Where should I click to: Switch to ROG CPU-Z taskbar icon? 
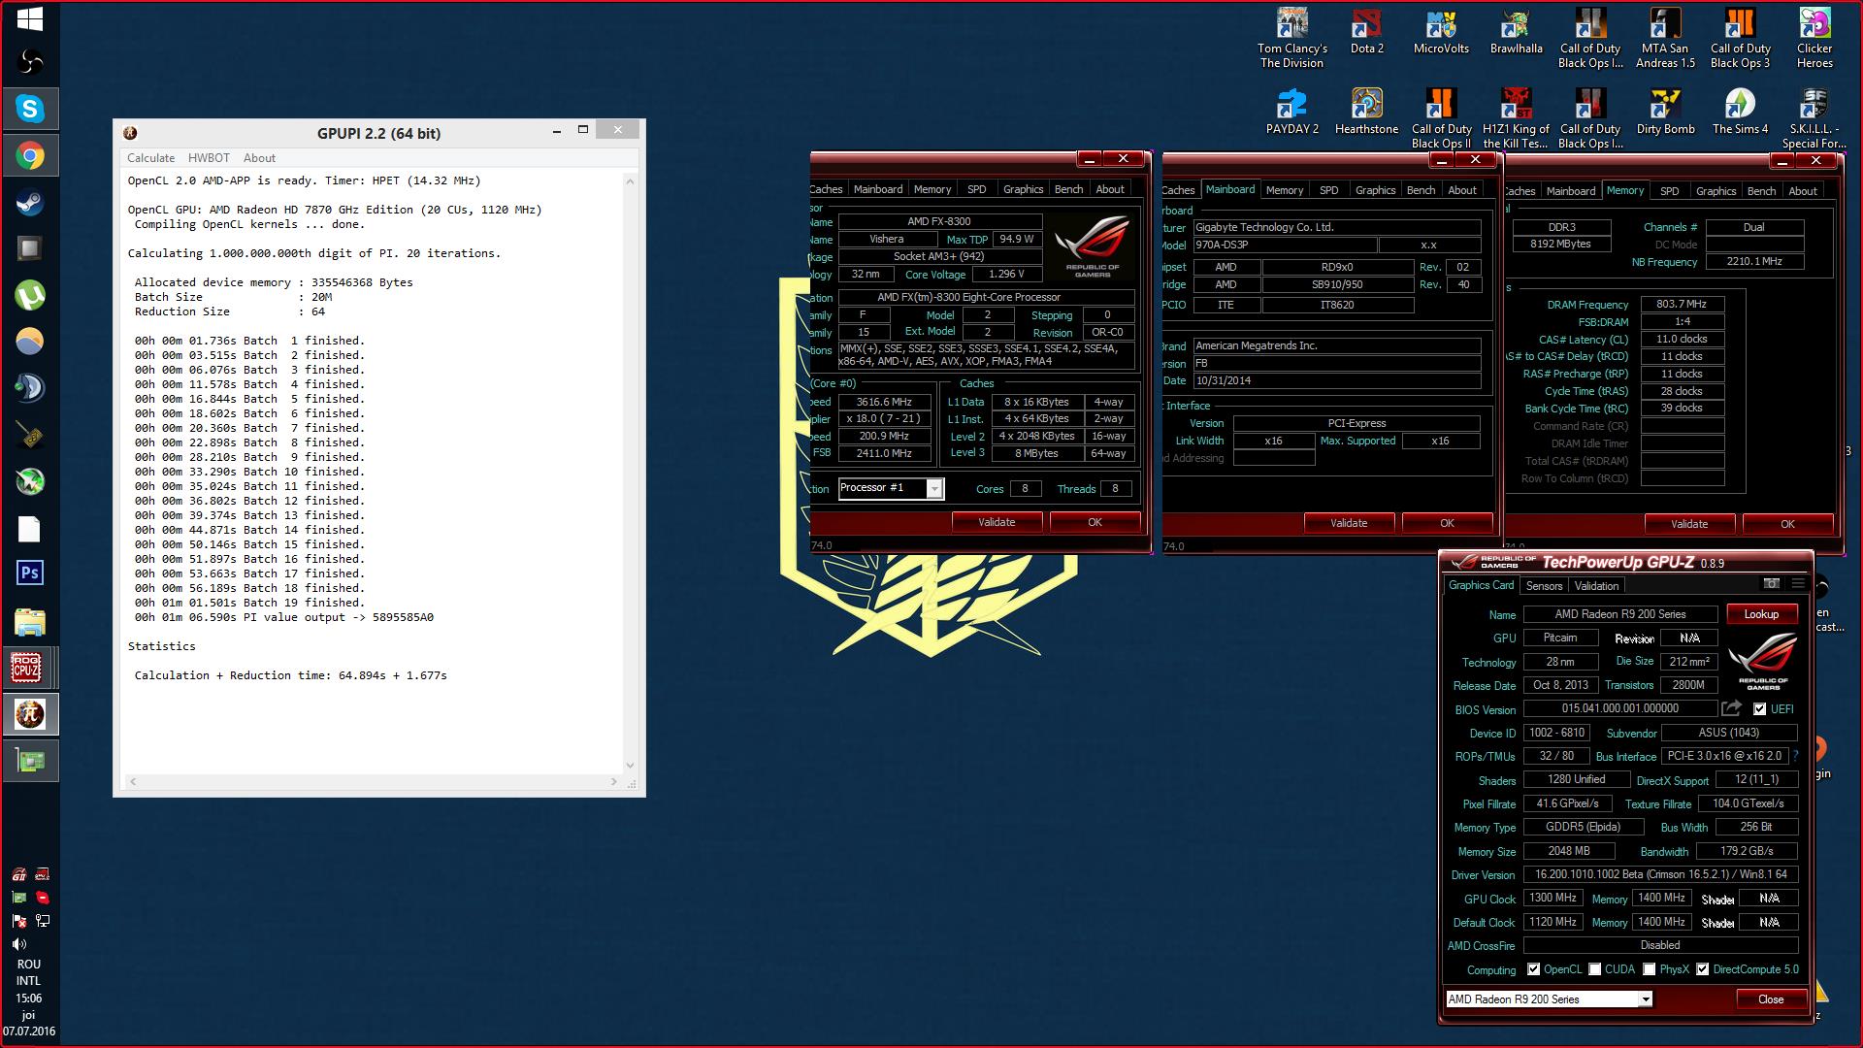pyautogui.click(x=27, y=668)
